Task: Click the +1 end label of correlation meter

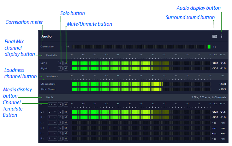Action: click(214, 47)
